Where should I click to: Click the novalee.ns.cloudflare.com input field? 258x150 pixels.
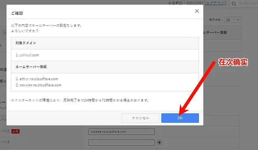(122, 132)
